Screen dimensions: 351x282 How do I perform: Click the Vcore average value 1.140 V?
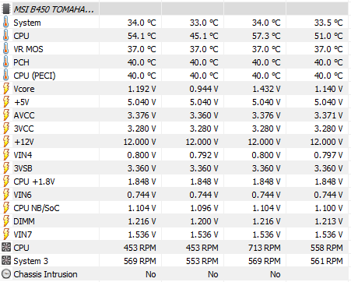[x=328, y=89]
